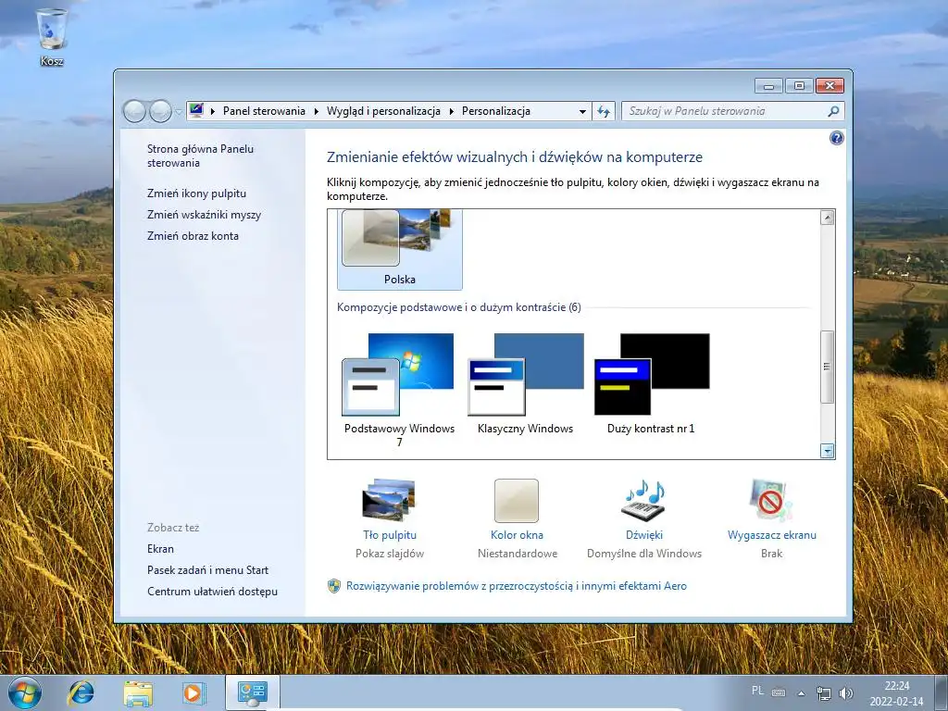Open the 'Wygaszacz ekranu' screen saver icon
This screenshot has height=711, width=948.
pos(771,500)
